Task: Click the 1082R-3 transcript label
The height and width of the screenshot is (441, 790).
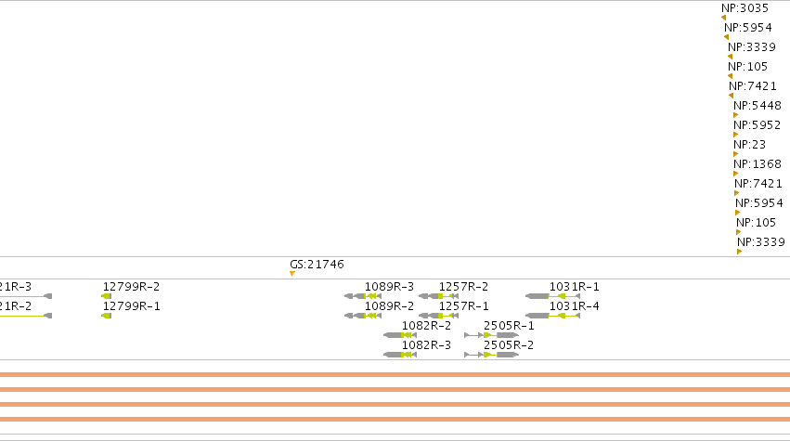Action: 426,345
